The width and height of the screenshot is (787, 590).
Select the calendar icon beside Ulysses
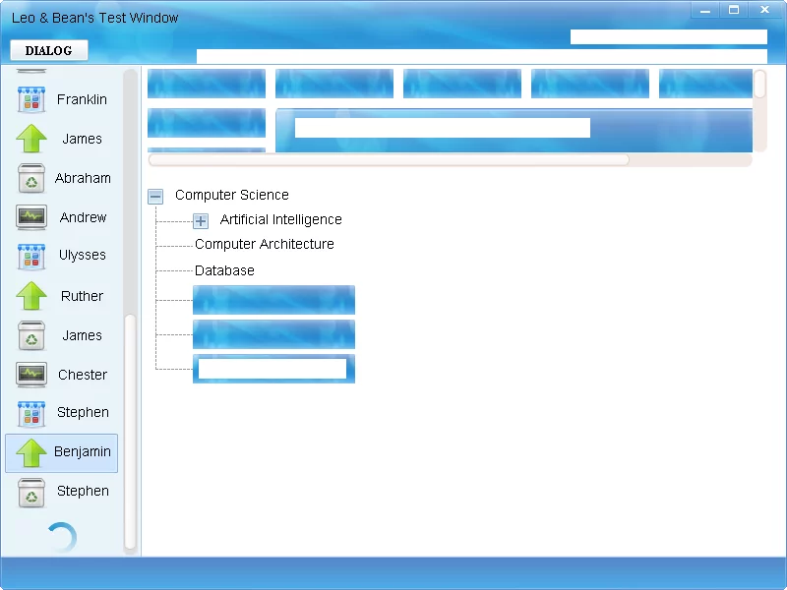pos(31,256)
